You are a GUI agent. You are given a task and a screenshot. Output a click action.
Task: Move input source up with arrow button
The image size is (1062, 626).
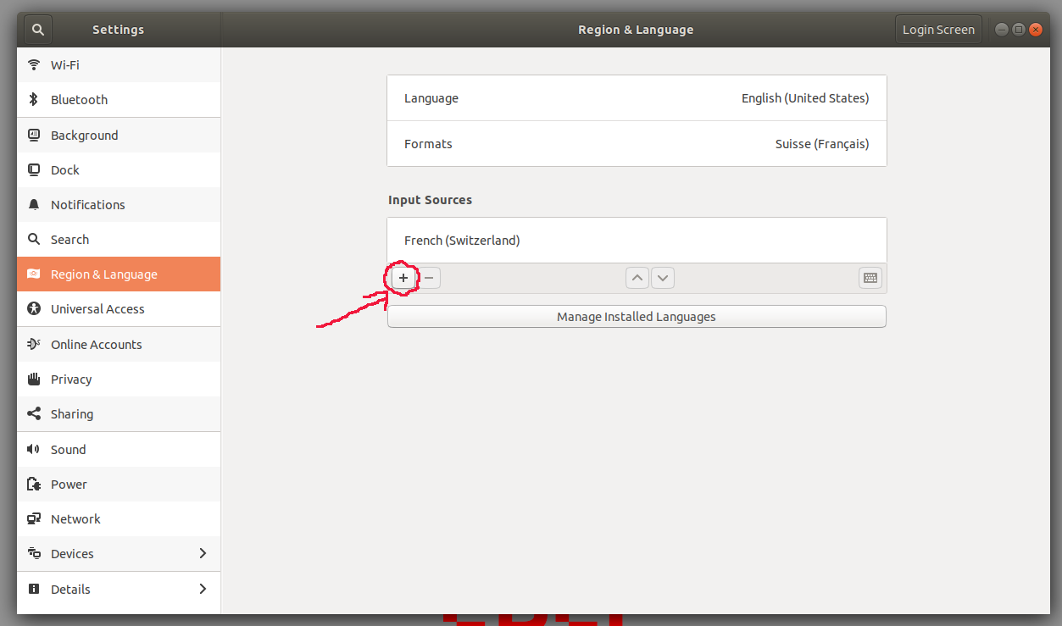(x=637, y=278)
